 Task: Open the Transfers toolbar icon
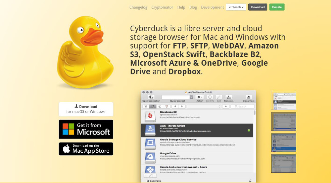[229, 97]
